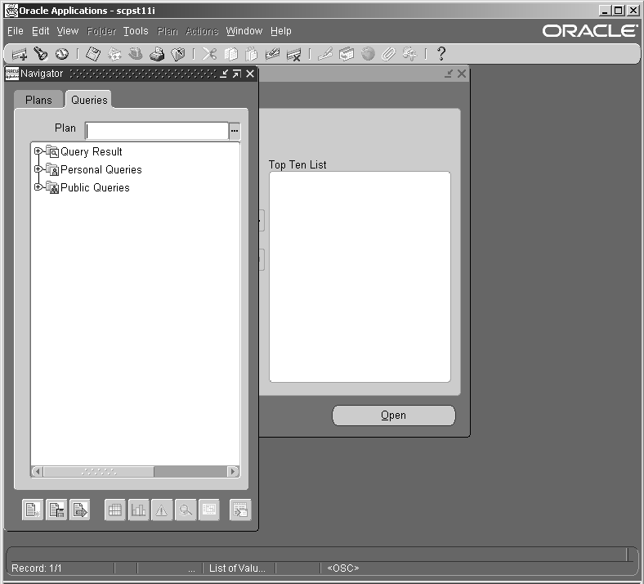644x584 pixels.
Task: Click the Show Navigator toolbar icon
Action: point(62,54)
